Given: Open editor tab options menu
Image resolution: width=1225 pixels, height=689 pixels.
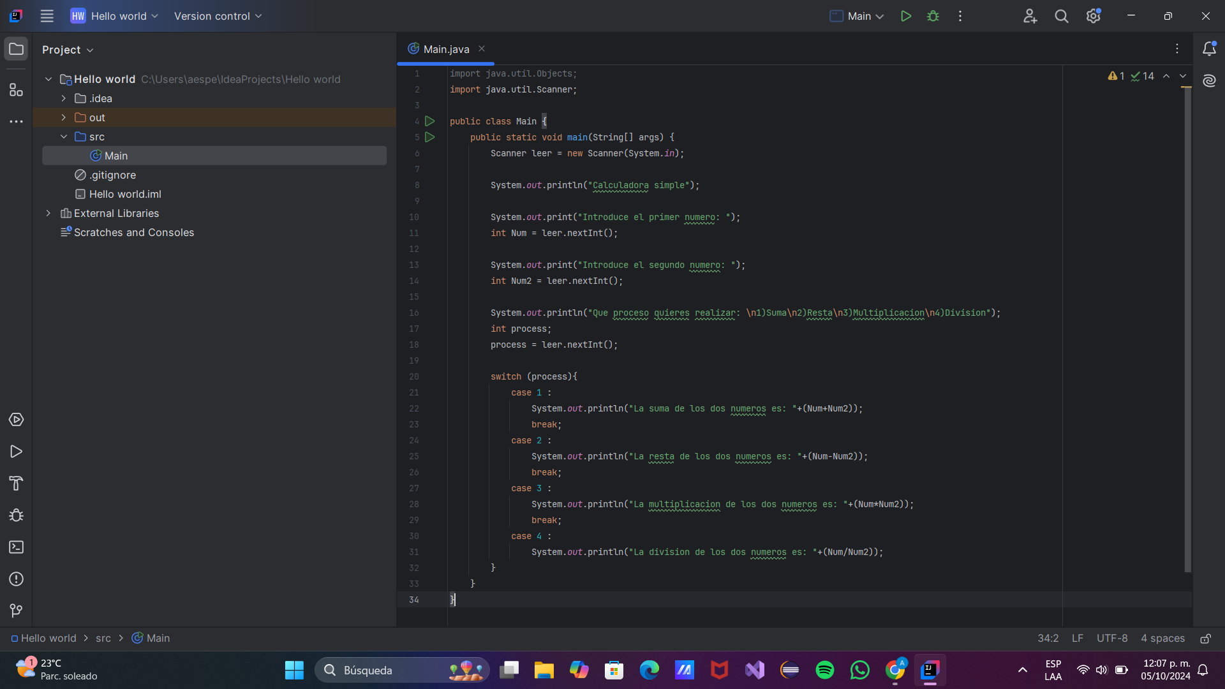Looking at the screenshot, I should 1177,49.
